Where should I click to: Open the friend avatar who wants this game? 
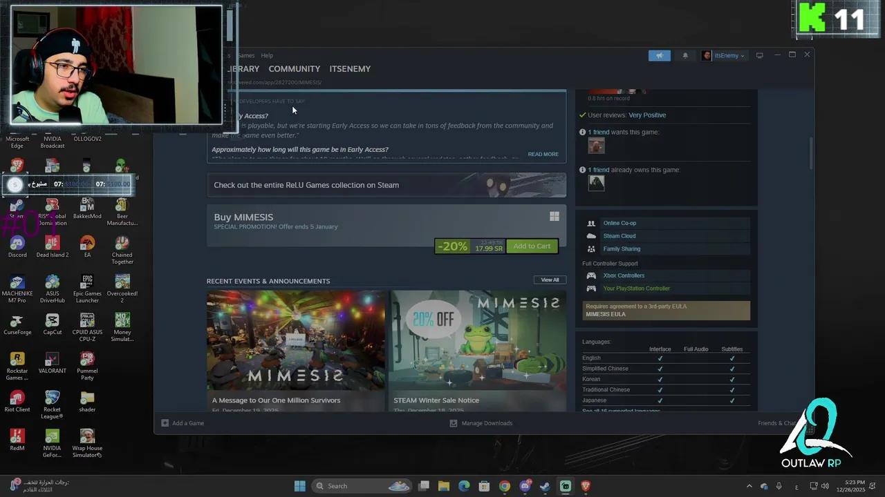pos(596,146)
